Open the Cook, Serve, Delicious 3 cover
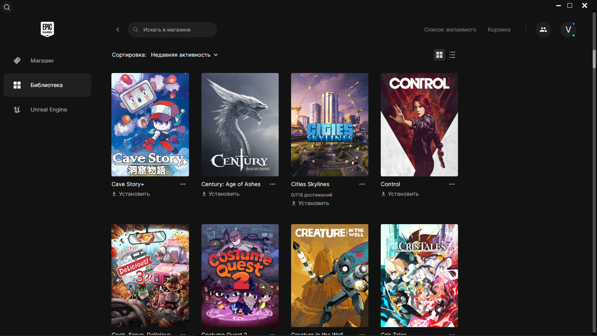The height and width of the screenshot is (336, 597). pyautogui.click(x=150, y=275)
